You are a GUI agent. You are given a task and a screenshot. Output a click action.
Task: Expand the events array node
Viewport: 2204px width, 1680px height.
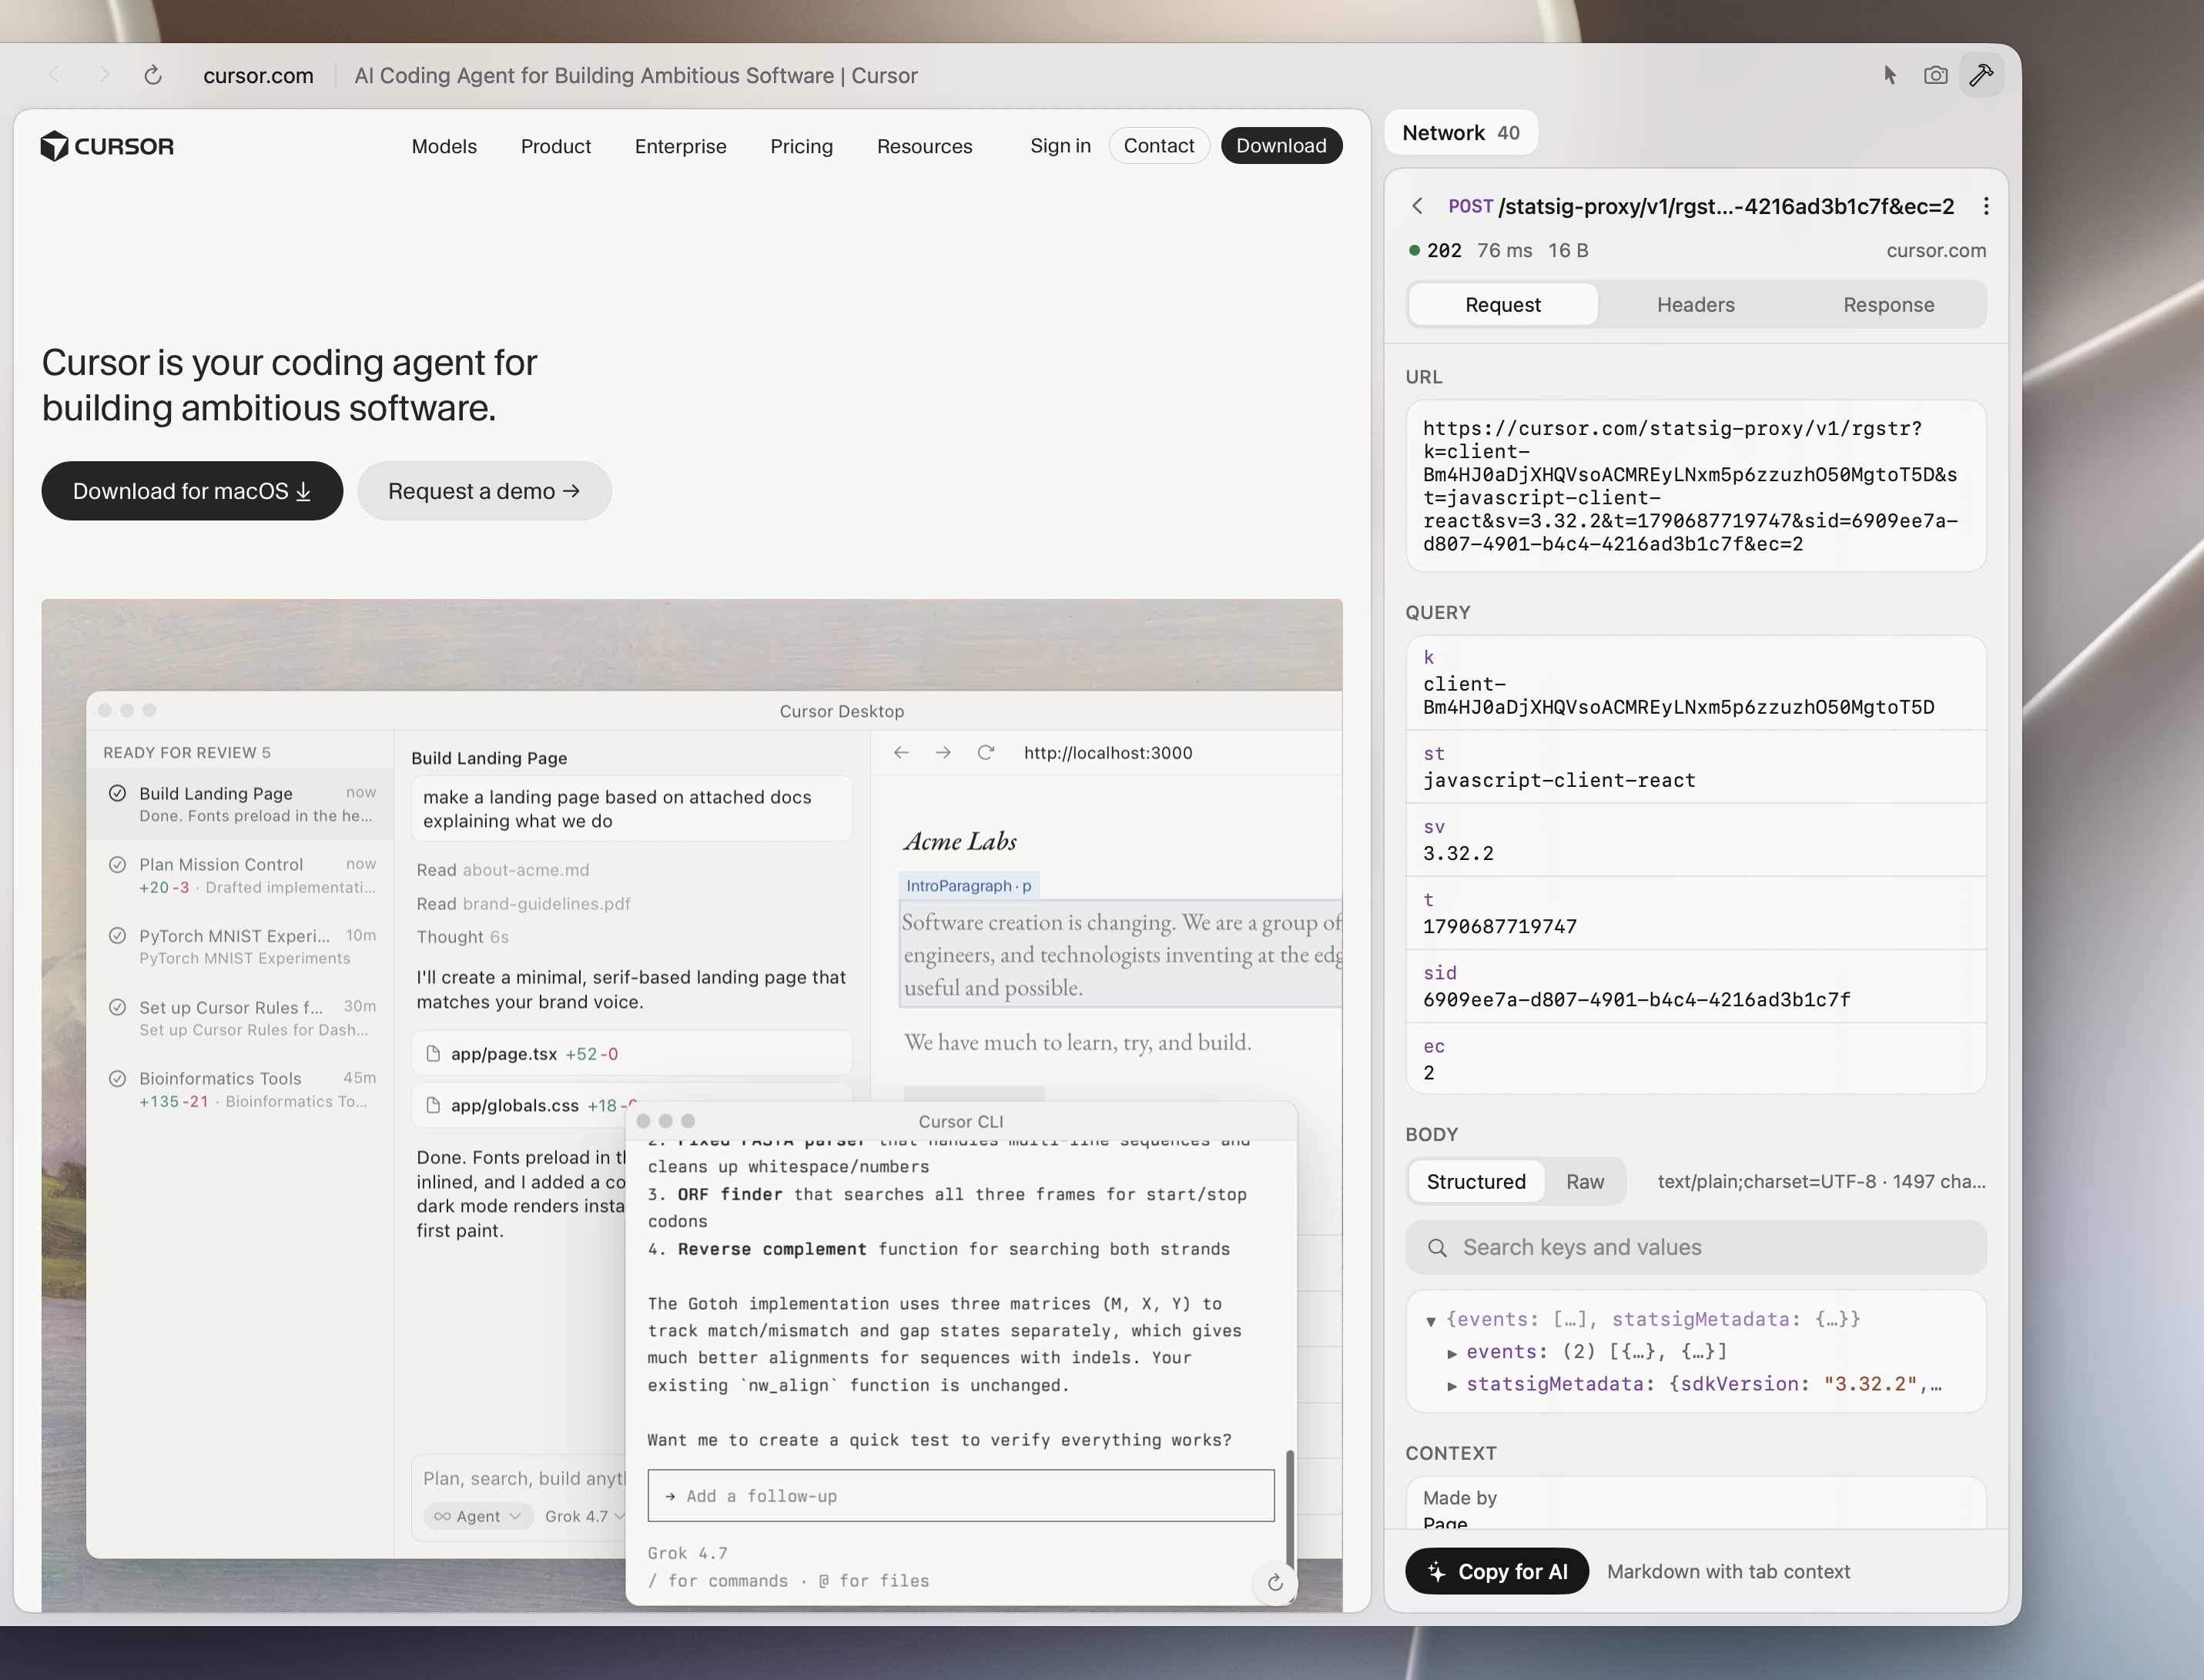[1452, 1353]
